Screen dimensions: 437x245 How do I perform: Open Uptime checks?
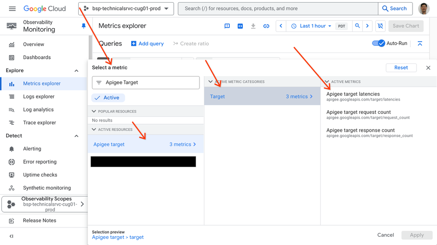[x=40, y=175]
